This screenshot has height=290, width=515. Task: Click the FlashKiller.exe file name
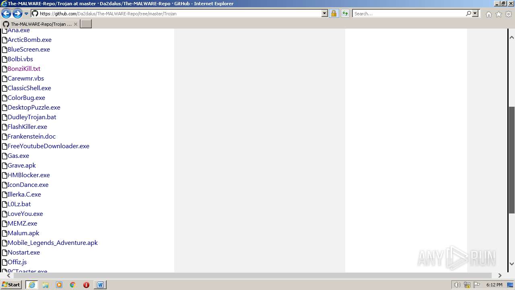tap(27, 126)
